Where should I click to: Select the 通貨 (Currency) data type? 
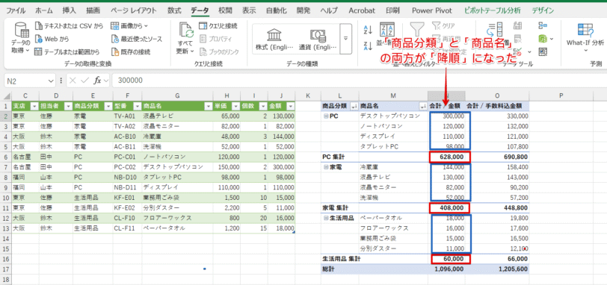tap(318, 39)
